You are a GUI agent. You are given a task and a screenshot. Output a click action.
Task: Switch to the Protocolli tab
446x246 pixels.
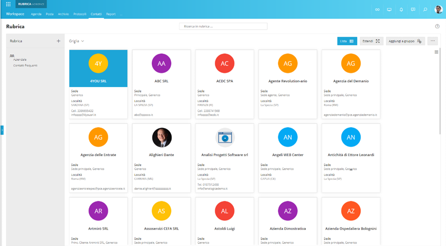point(80,14)
